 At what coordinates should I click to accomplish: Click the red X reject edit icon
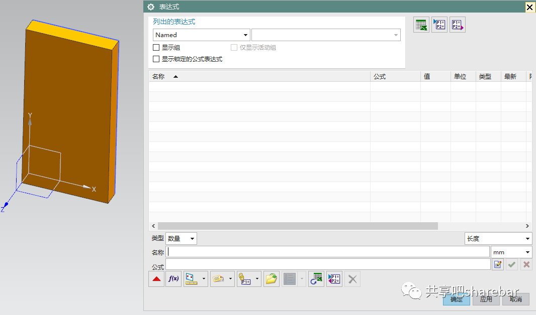point(526,264)
